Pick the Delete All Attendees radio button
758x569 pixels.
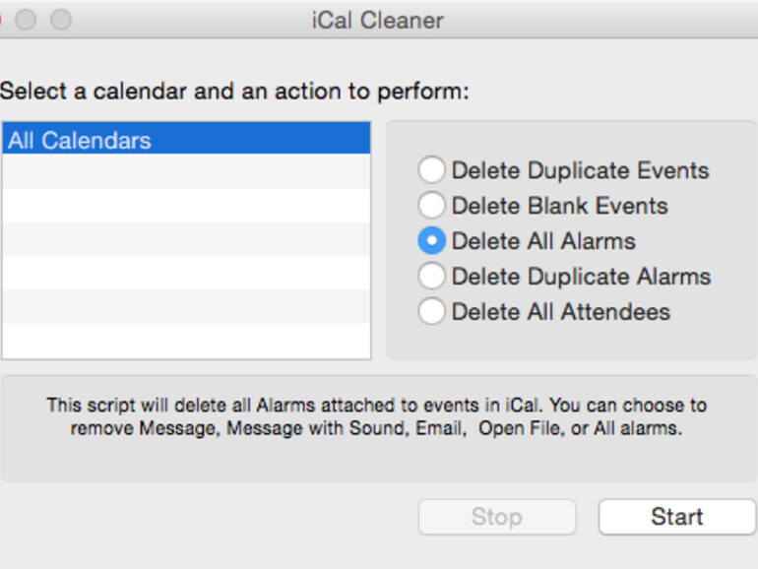point(432,312)
